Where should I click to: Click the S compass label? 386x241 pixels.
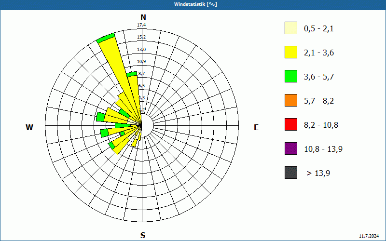coord(143,235)
